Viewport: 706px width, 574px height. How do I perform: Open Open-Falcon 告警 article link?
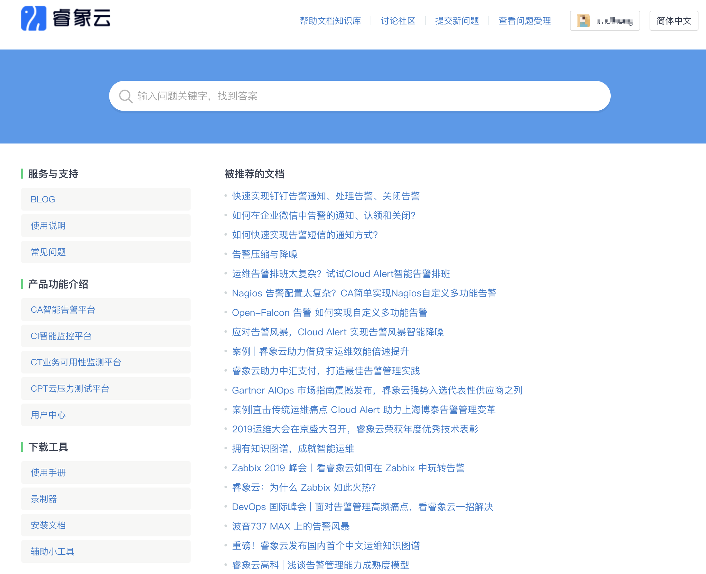[x=329, y=313]
